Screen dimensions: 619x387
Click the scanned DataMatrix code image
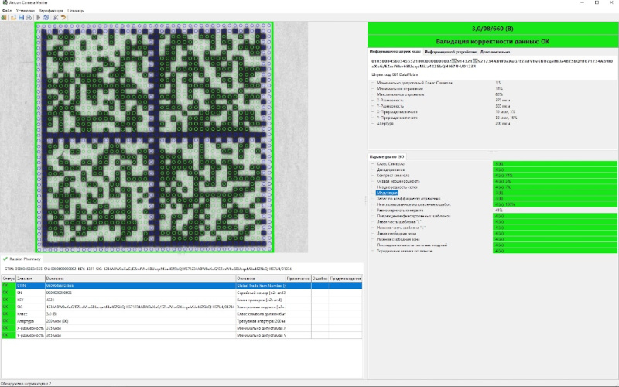click(154, 137)
